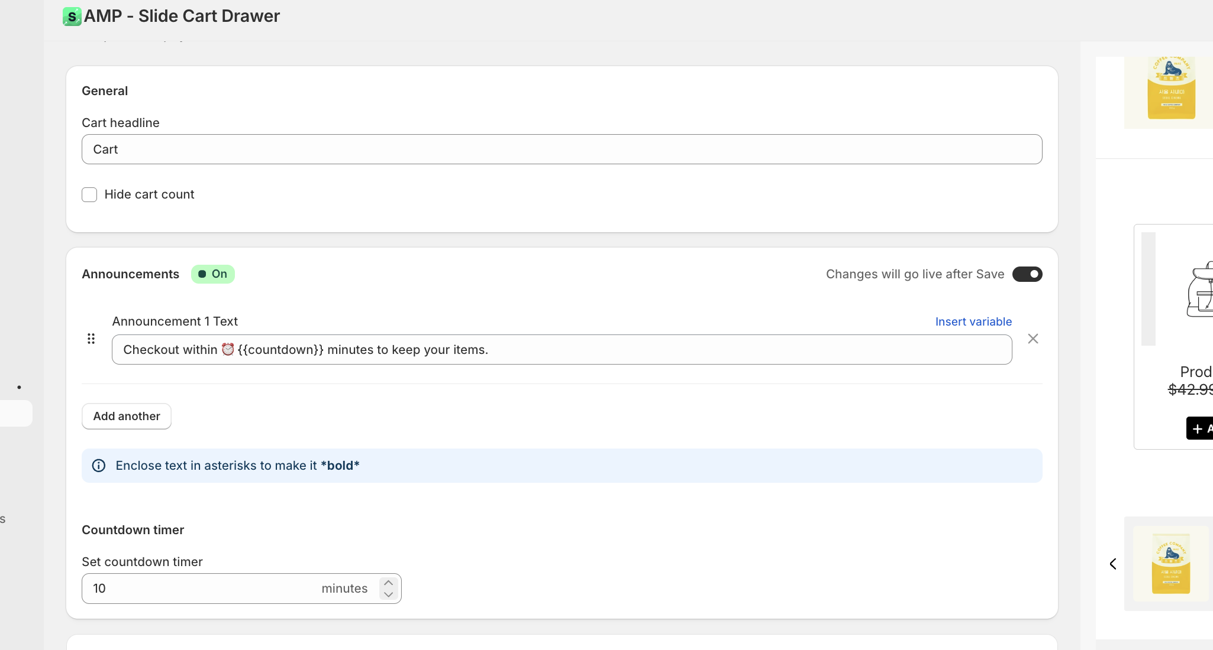1213x650 pixels.
Task: Click the highlighted left sidebar item
Action: [16, 413]
